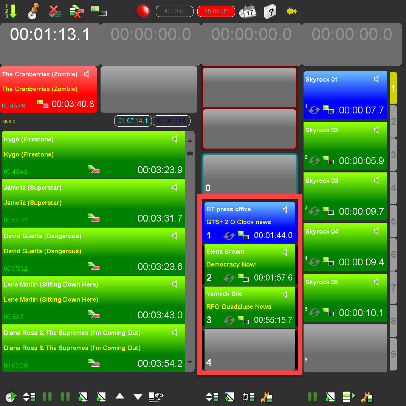406x406 pixels.
Task: Open the calendar scheduler icon
Action: tap(248, 12)
